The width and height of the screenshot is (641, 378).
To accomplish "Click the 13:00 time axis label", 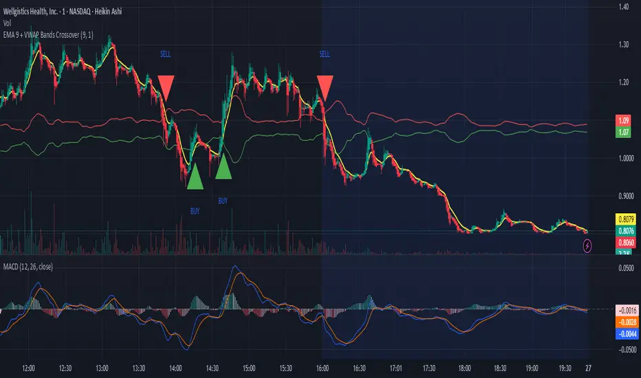I will coord(102,368).
